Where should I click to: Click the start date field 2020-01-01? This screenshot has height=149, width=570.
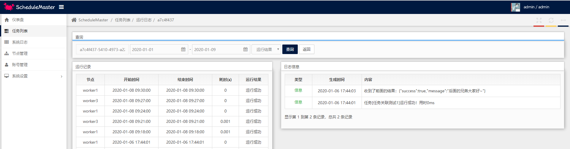tap(159, 50)
